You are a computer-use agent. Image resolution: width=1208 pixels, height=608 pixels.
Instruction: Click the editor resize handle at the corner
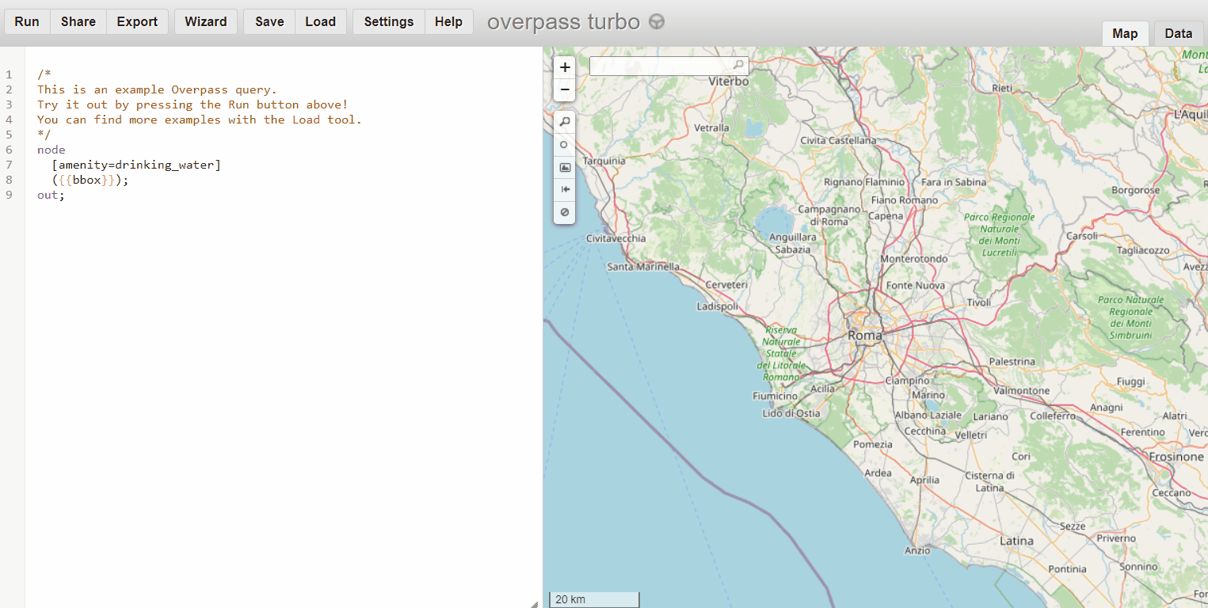534,603
